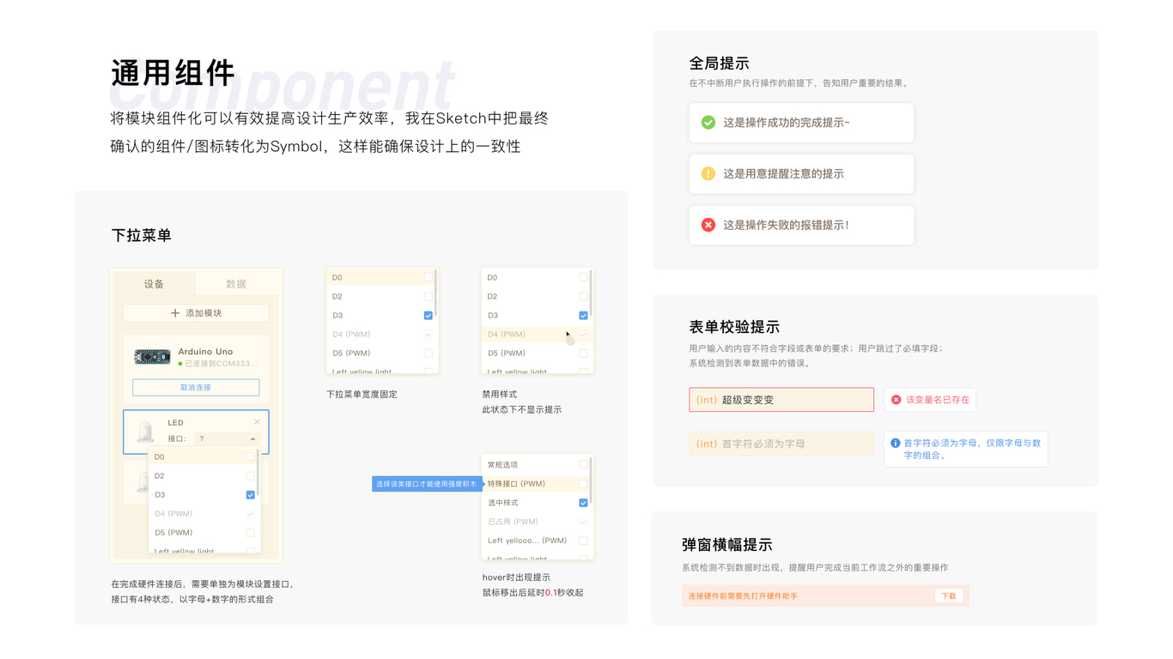Click the caption 下拉菜单宽度固定
Image resolution: width=1173 pixels, height=659 pixels.
362,395
